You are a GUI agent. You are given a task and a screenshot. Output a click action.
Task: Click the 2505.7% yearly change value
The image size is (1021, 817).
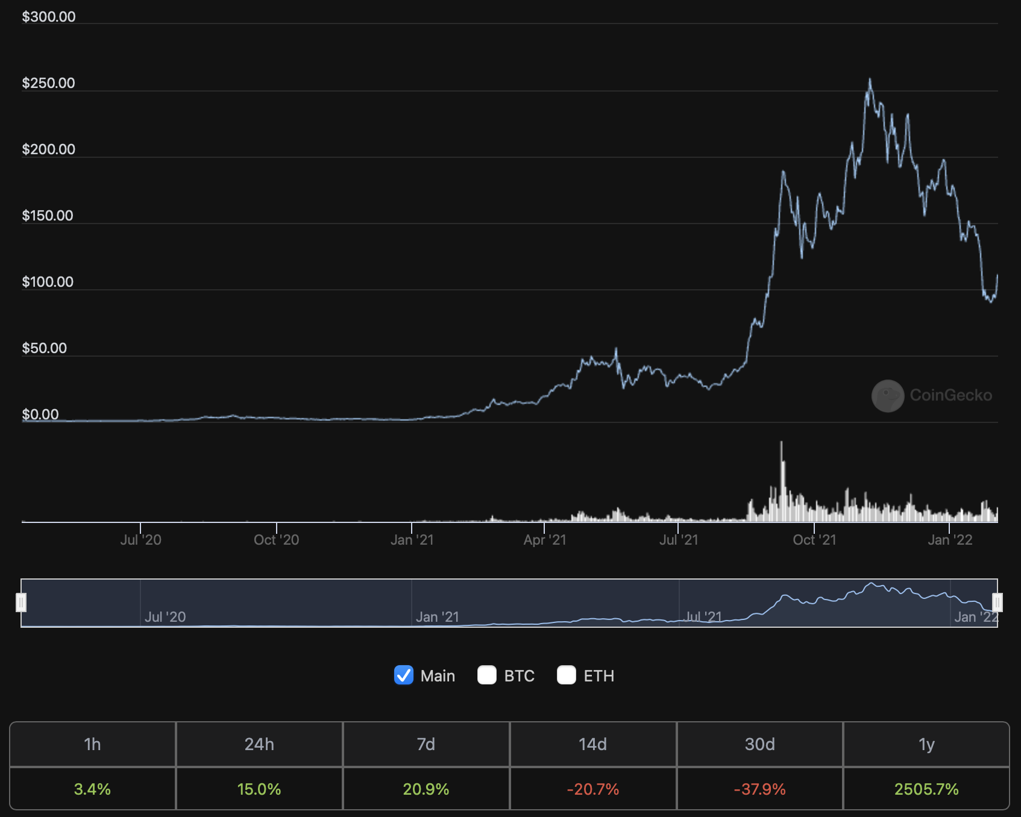point(926,789)
